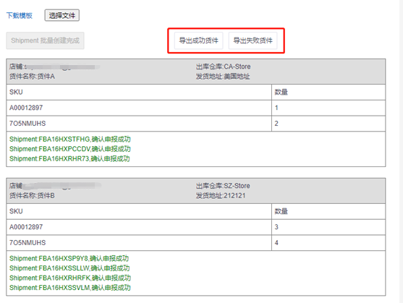Viewport: 403px width, 303px height.
Task: Select shipment FBA16HXSTFHG result line
Action: point(70,139)
